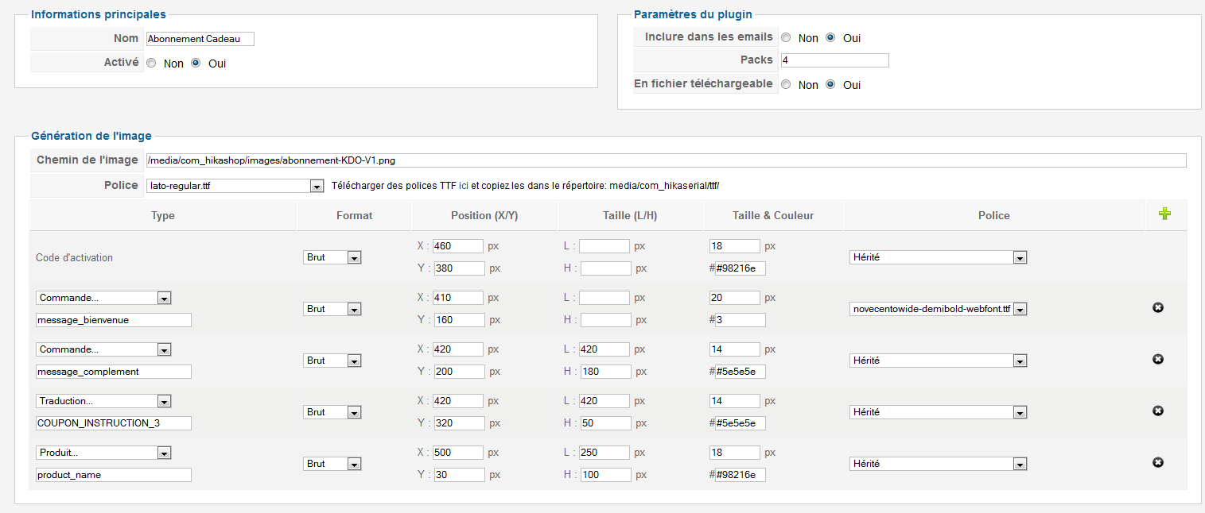This screenshot has width=1205, height=513.
Task: Click the #98216e color field for Code d'activation
Action: [x=740, y=268]
